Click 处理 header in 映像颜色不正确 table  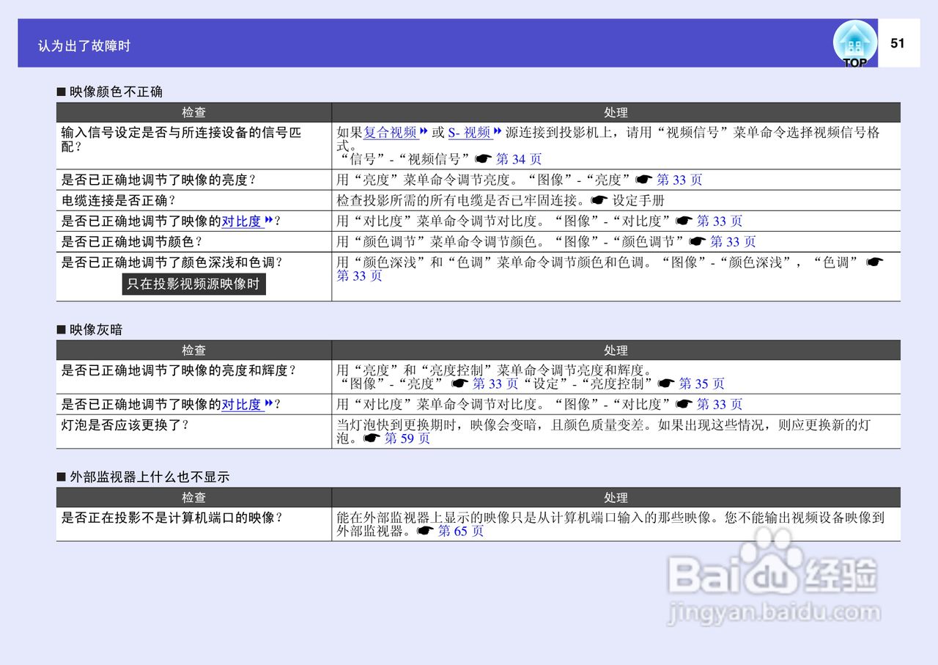[616, 112]
